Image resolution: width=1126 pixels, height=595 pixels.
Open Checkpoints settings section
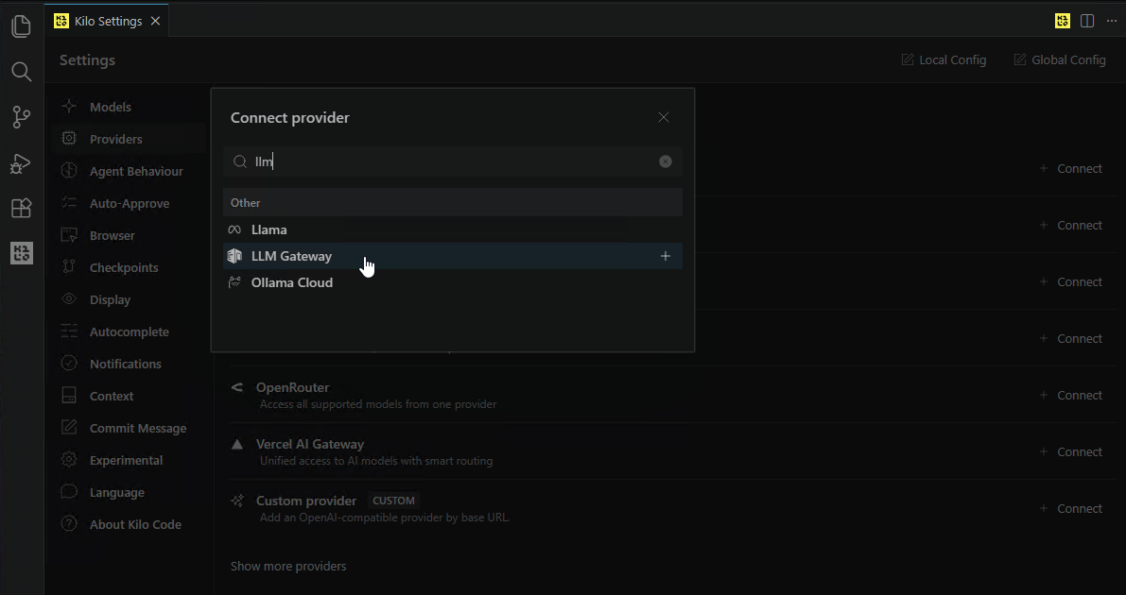click(130, 267)
